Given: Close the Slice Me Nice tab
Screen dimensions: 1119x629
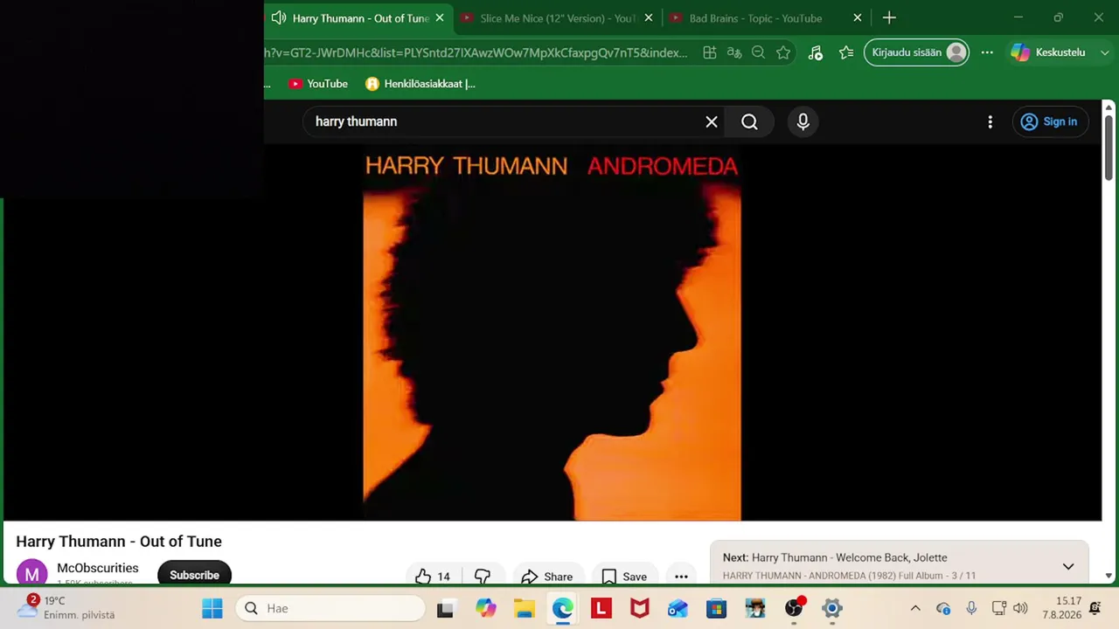Looking at the screenshot, I should [x=649, y=17].
